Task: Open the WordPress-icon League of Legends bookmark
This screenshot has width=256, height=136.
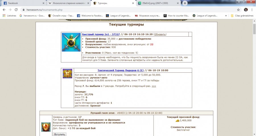Action: click(x=205, y=16)
